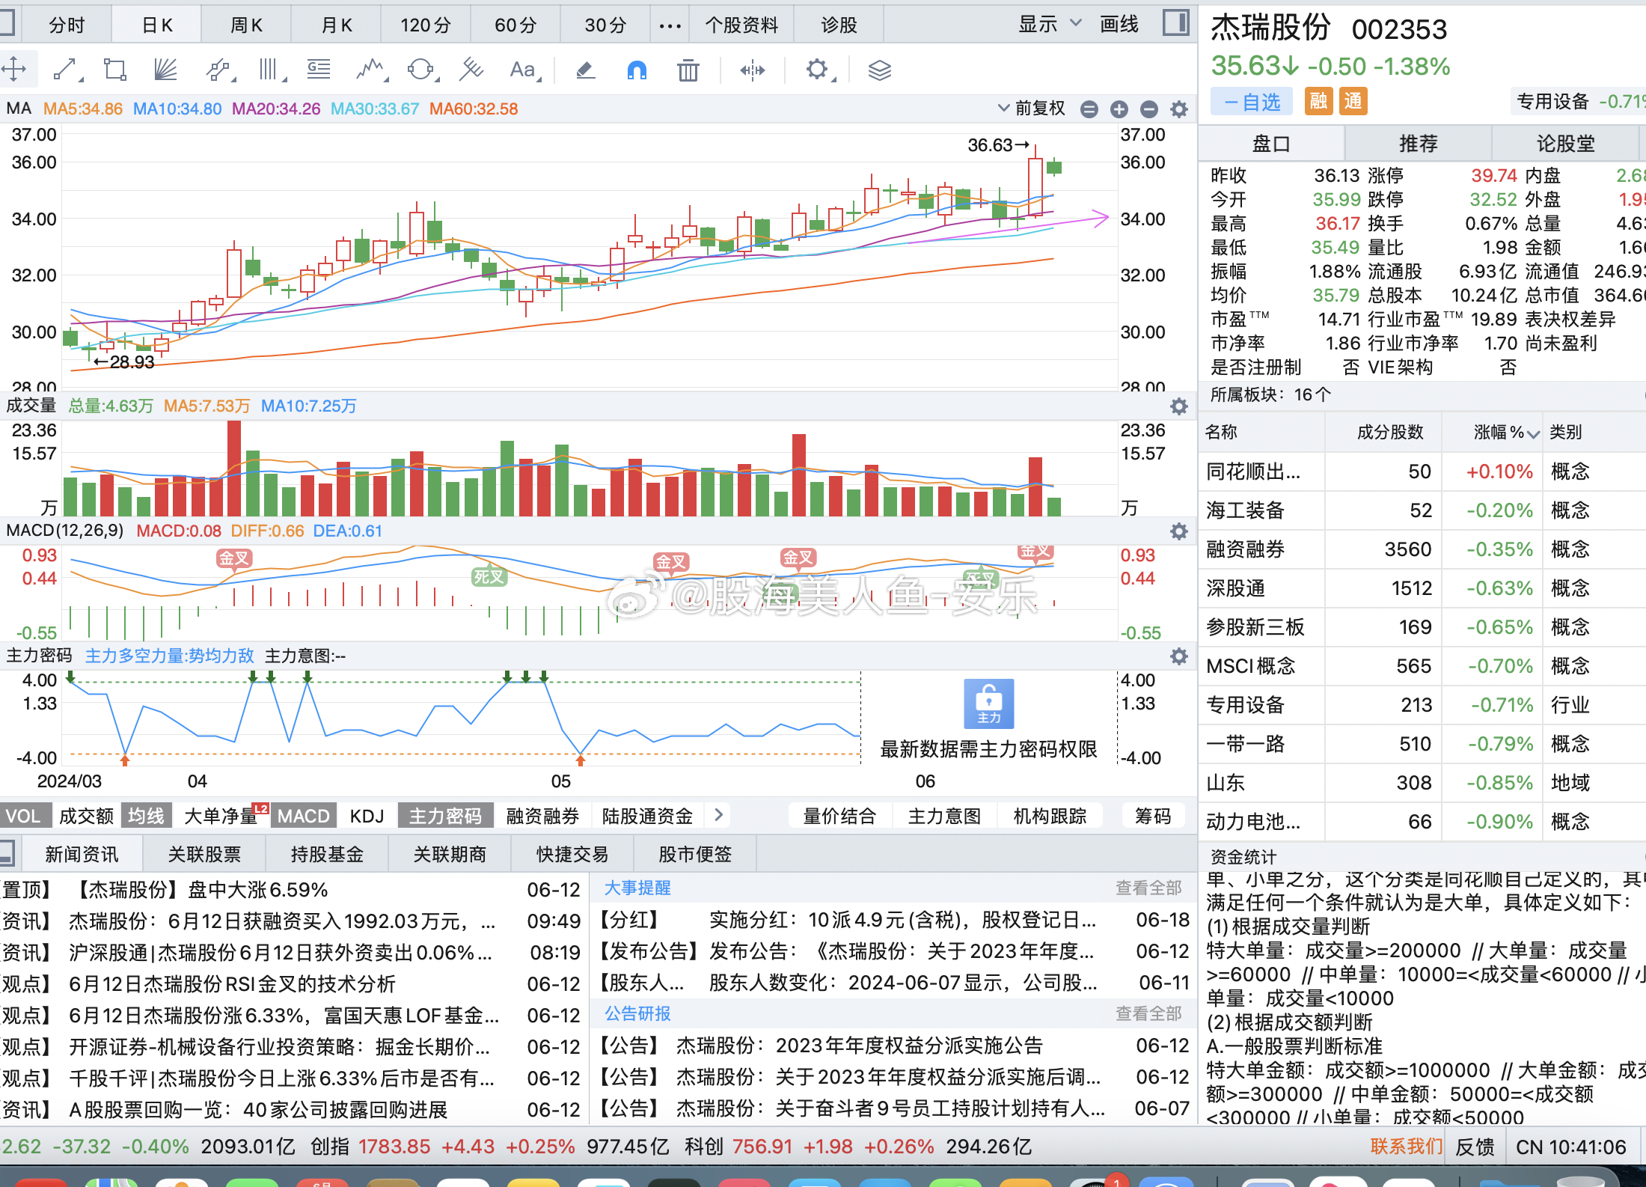Click the plus zoom icon beside 前复权
The height and width of the screenshot is (1187, 1646).
[1119, 109]
